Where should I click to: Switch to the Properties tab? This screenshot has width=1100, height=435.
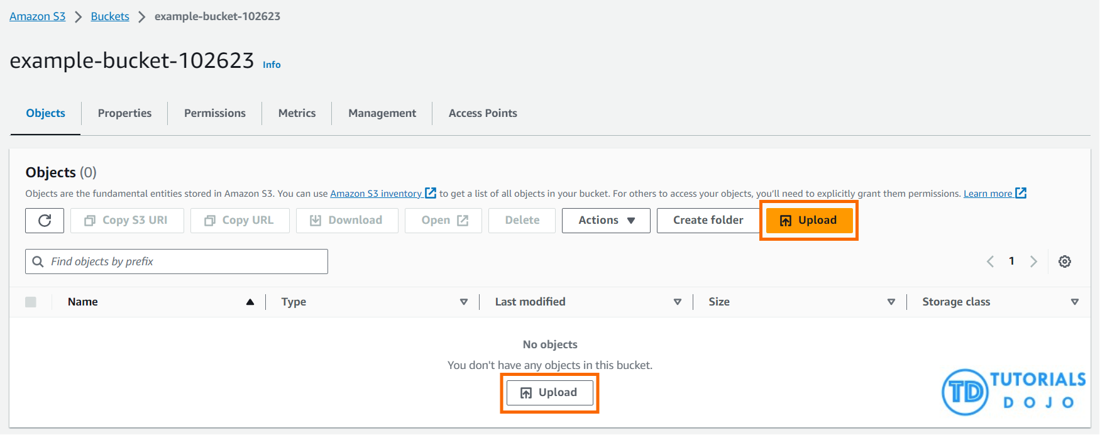pos(124,113)
